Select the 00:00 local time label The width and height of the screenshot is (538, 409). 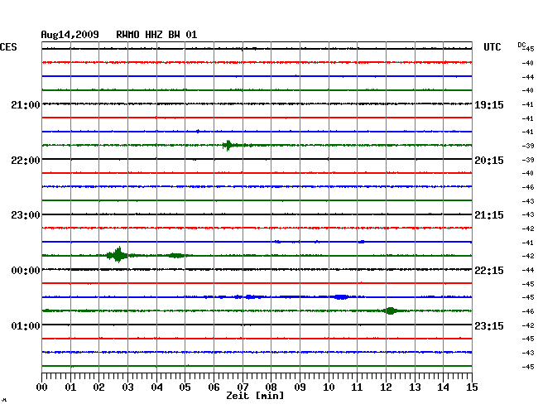coord(26,271)
